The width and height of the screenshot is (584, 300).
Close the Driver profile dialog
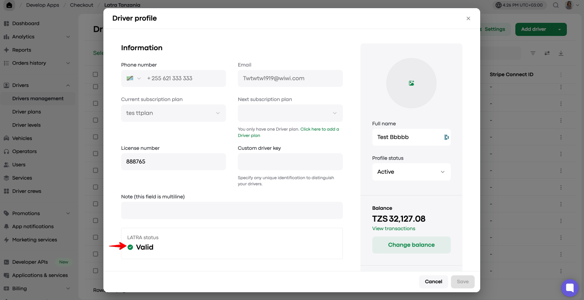[x=468, y=18]
